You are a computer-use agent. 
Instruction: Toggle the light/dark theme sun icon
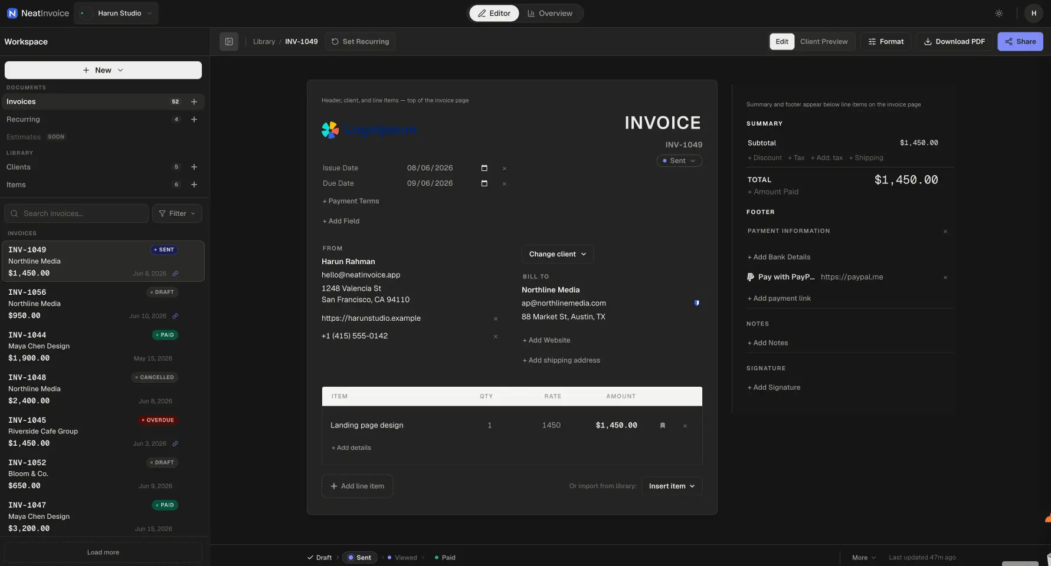(x=998, y=13)
